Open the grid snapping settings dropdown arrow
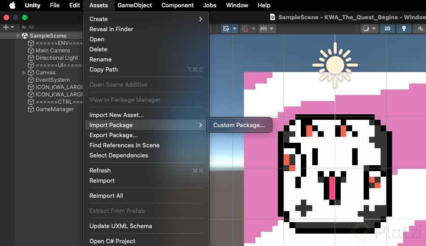Image resolution: width=426 pixels, height=246 pixels. click(254, 28)
